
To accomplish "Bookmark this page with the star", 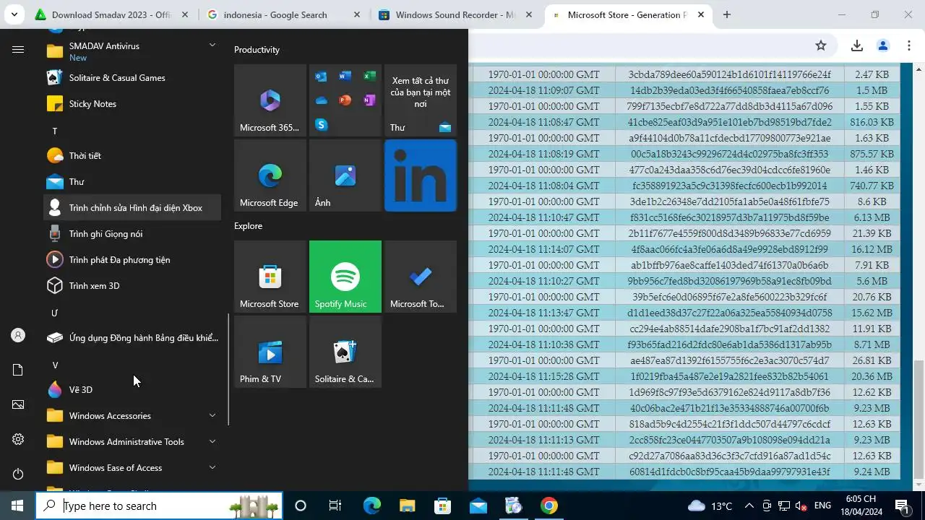I will (x=821, y=45).
